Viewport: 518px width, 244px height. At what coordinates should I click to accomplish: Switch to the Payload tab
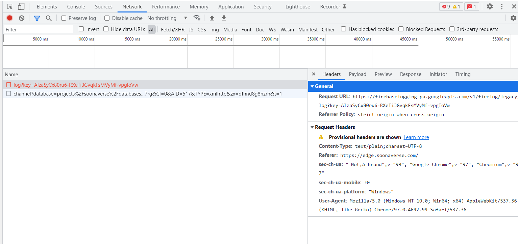[x=357, y=74]
